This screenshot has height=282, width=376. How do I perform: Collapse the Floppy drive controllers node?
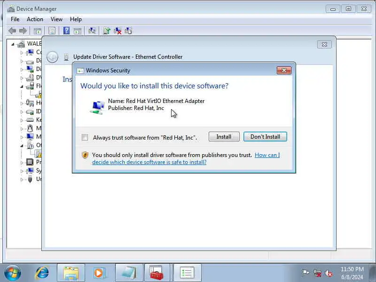pos(22,86)
